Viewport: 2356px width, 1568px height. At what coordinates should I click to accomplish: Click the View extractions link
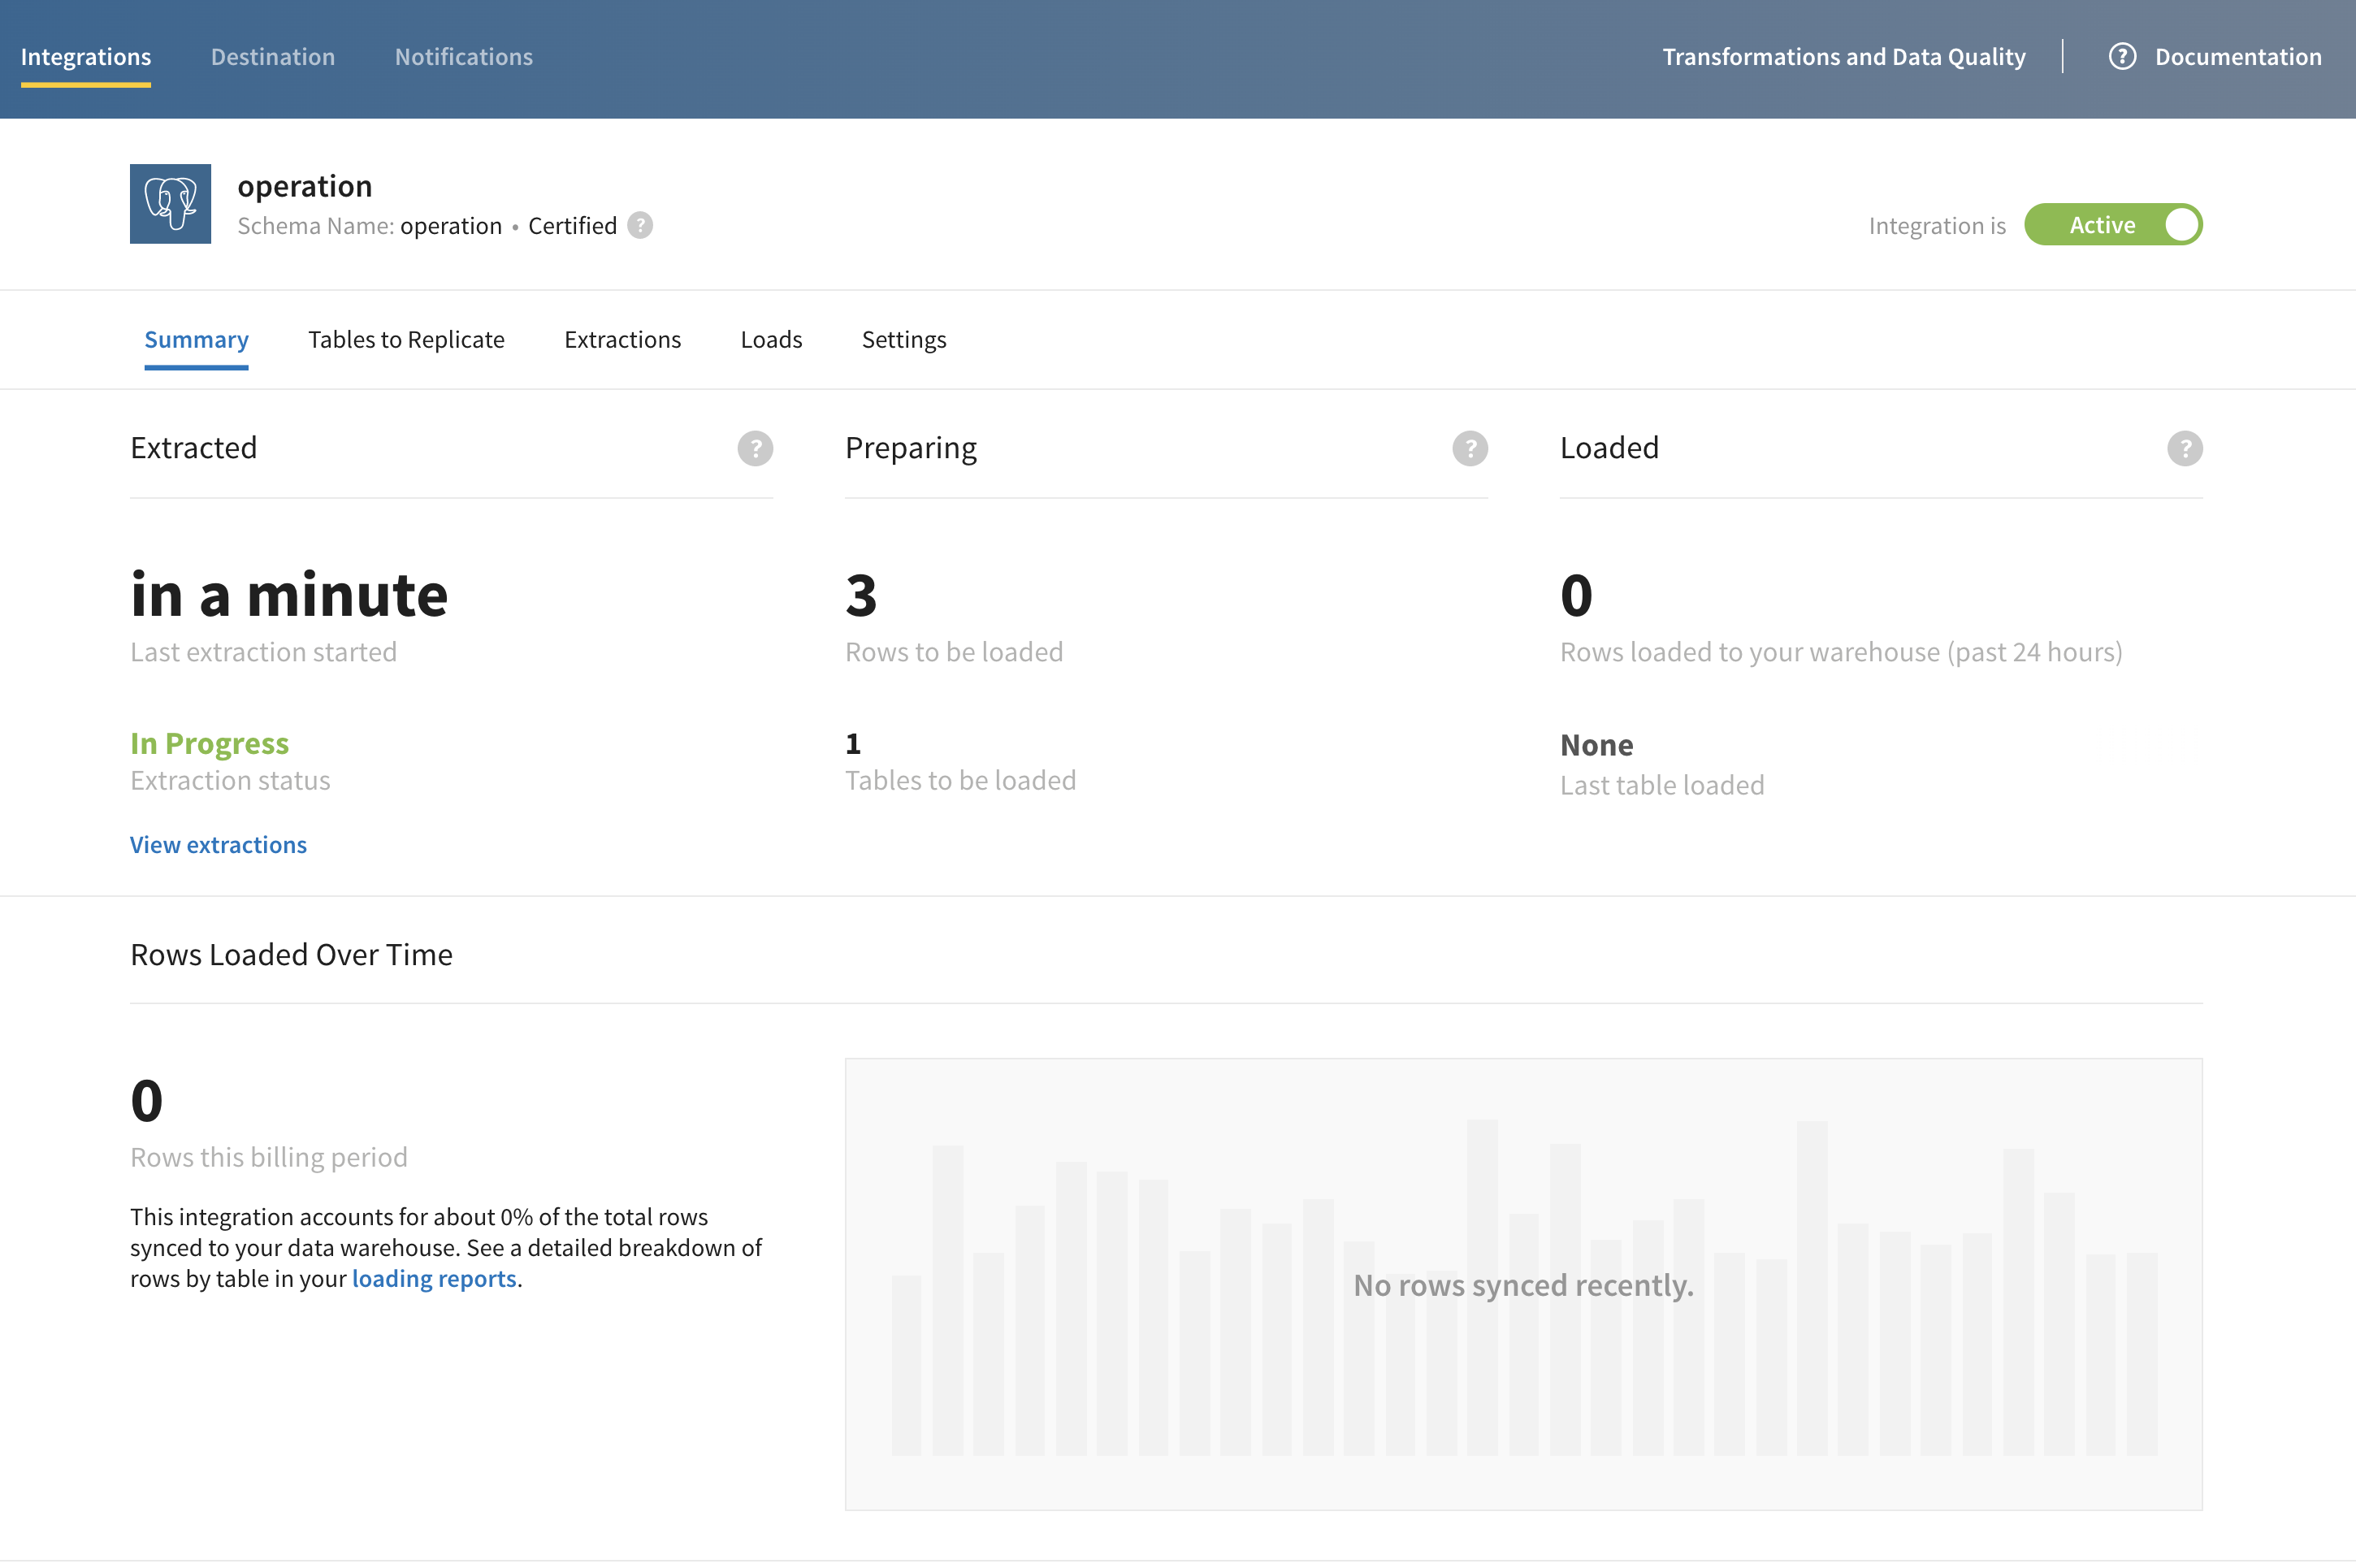click(218, 845)
